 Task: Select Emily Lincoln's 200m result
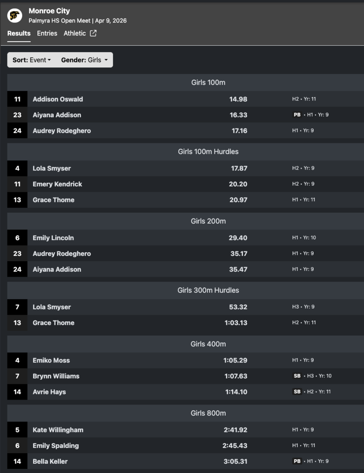(x=238, y=238)
